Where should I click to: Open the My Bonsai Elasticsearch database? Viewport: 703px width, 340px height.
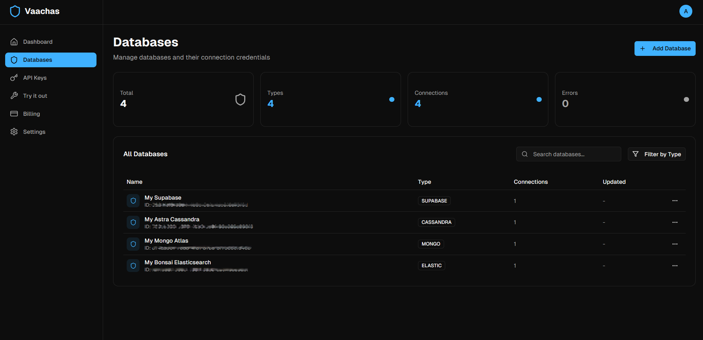pyautogui.click(x=177, y=262)
